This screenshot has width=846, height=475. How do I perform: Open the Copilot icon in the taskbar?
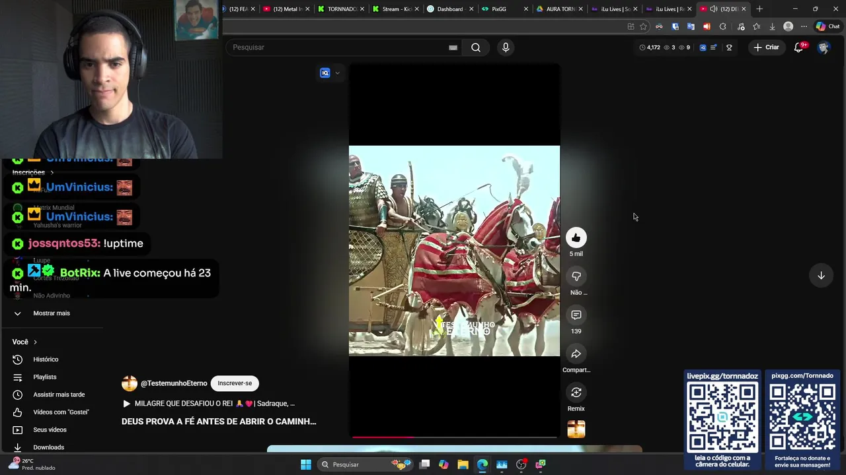[x=443, y=464]
